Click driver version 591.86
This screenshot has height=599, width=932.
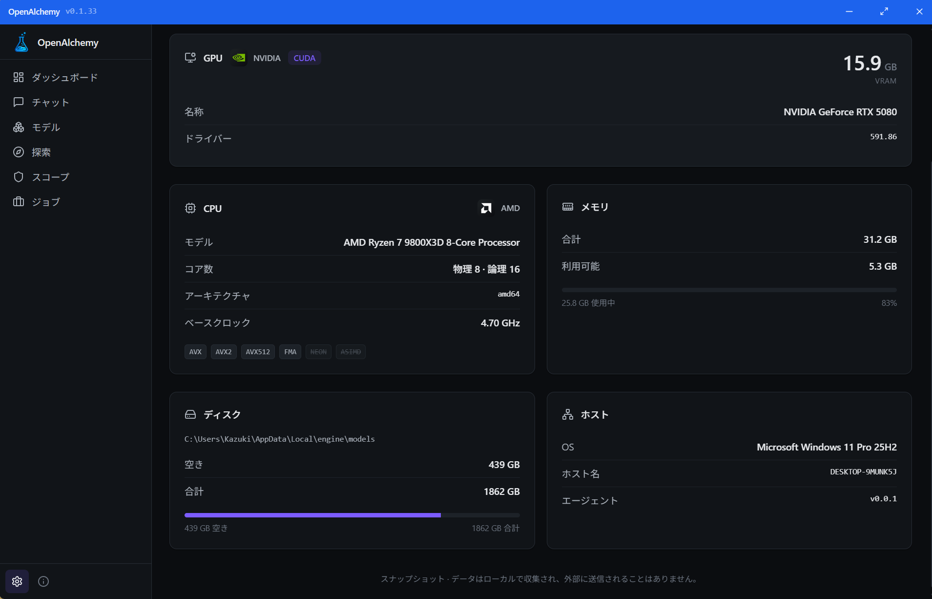tap(883, 136)
